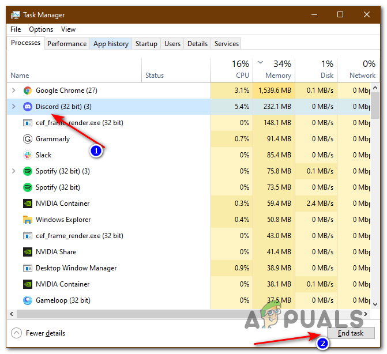Screen dimensions: 387x354
Task: Switch to the Details tab
Action: pos(197,44)
